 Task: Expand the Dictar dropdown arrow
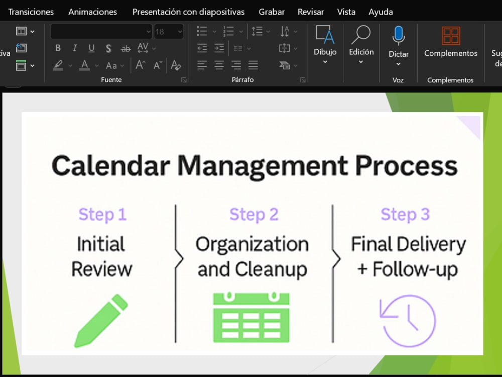(398, 64)
